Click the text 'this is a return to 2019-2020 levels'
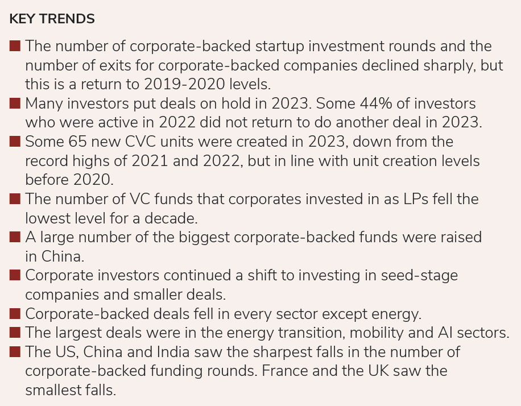 (147, 84)
